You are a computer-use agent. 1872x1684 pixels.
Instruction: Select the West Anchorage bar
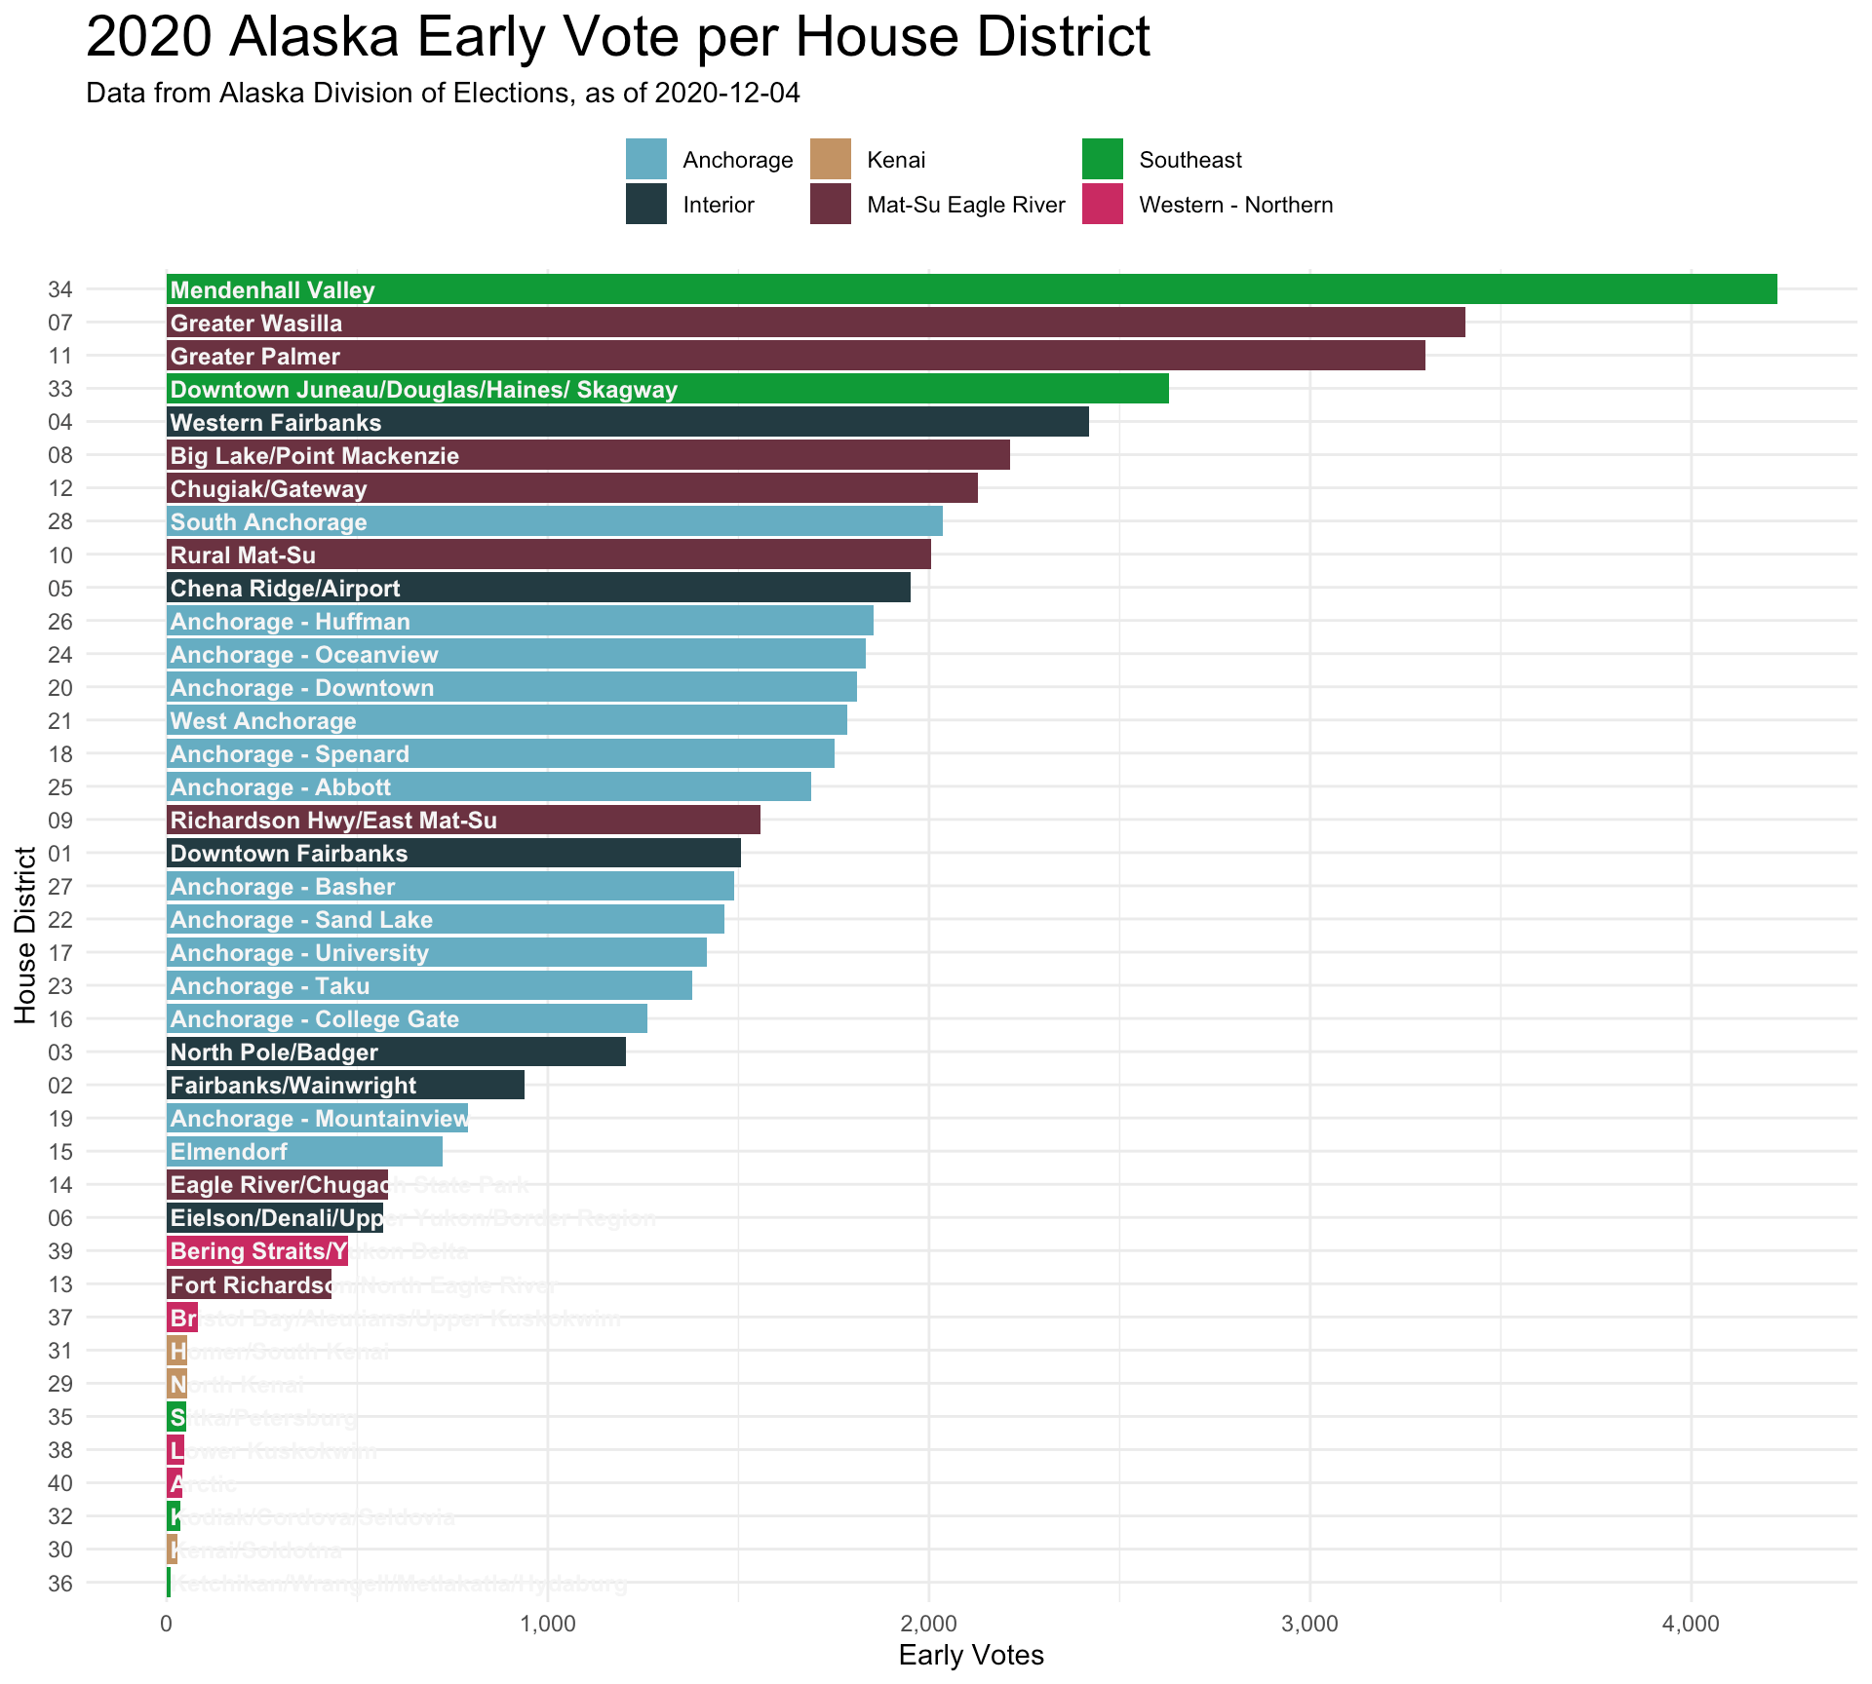507,720
